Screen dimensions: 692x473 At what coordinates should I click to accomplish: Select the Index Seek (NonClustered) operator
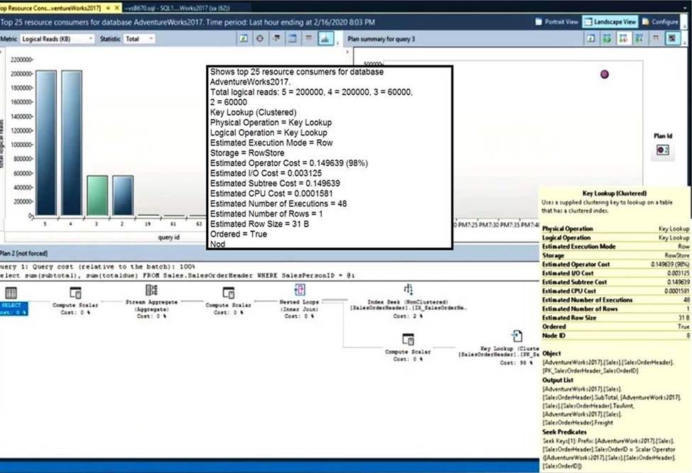(408, 290)
